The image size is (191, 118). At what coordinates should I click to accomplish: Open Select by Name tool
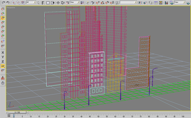click(43, 3)
